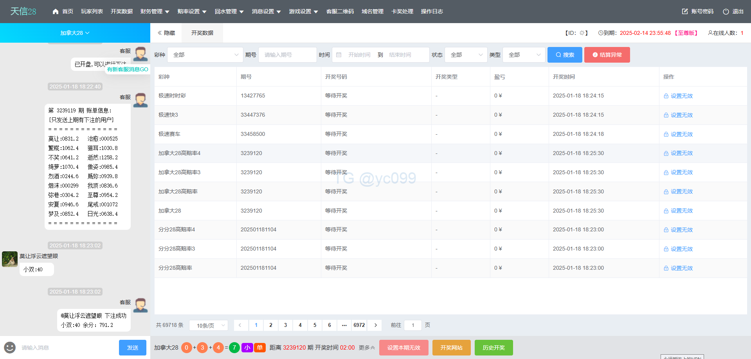Click the emoji smiley icon in chat
This screenshot has width=751, height=359.
10,347
